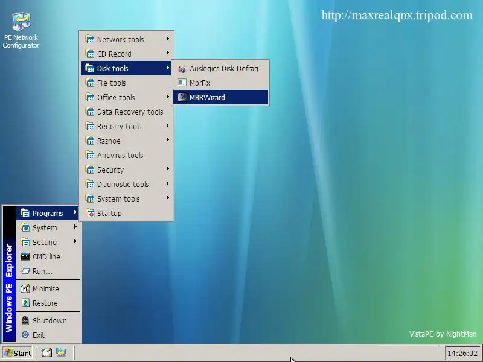Click the Startup folder icon

click(89, 213)
